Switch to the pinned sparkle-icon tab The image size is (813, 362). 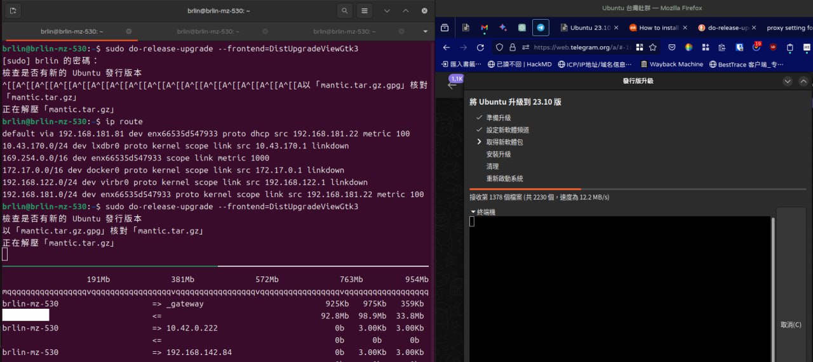point(503,28)
